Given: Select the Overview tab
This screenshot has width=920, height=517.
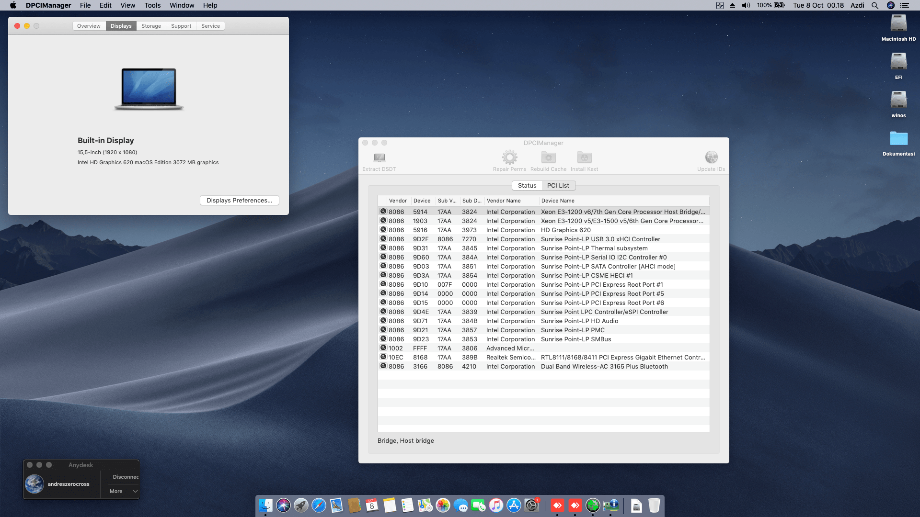Looking at the screenshot, I should (89, 26).
